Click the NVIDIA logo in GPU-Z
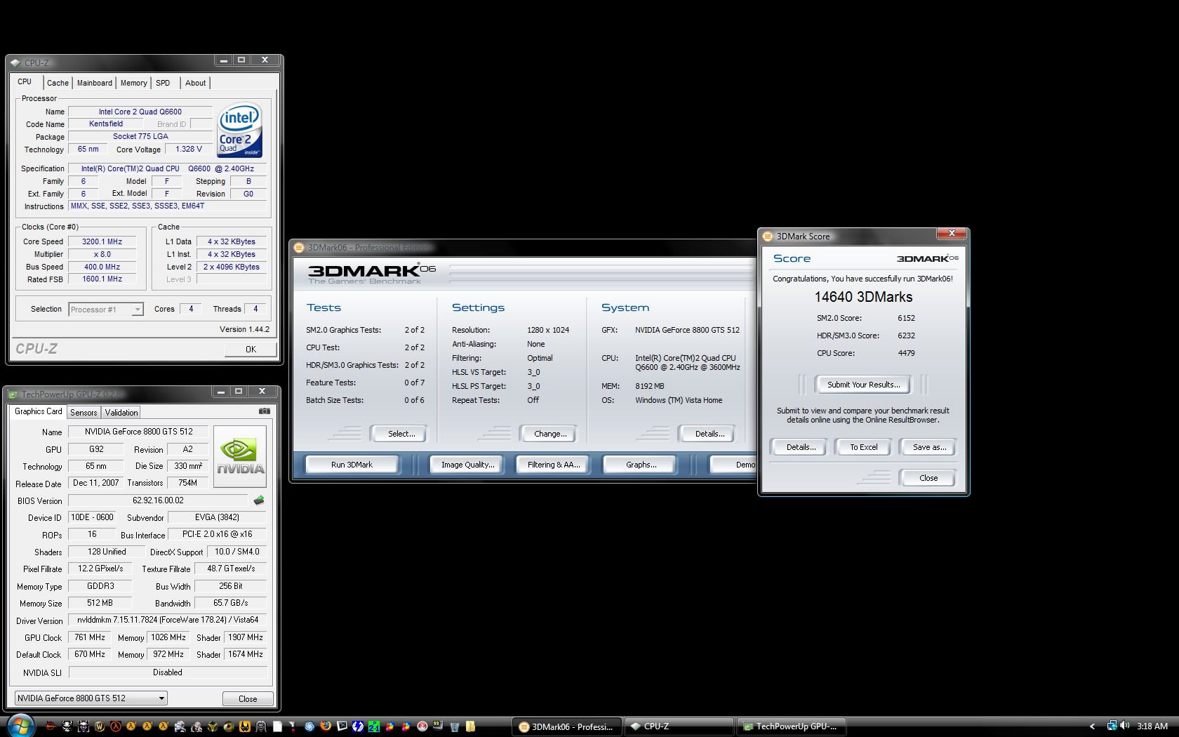 point(240,458)
